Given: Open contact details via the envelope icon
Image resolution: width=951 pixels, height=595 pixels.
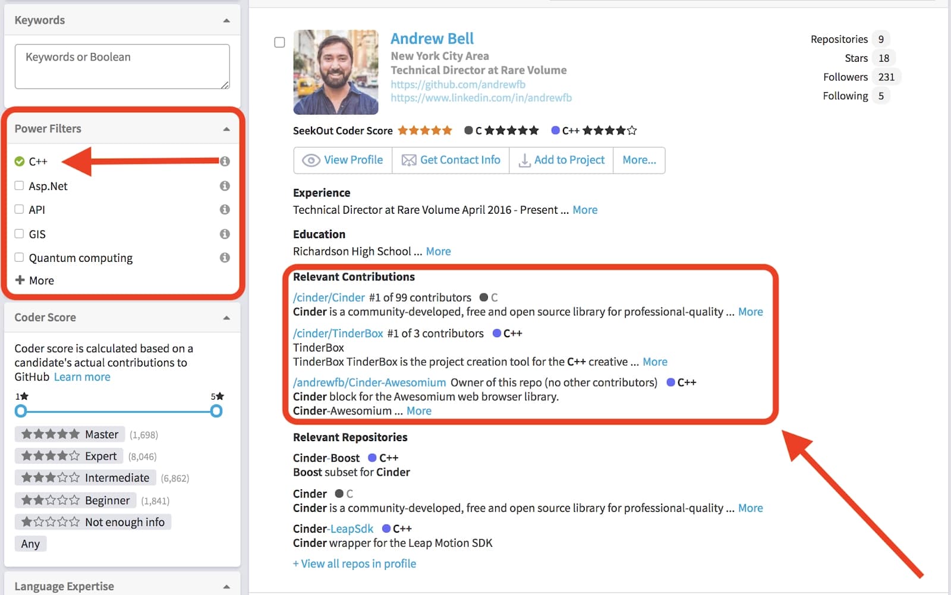Looking at the screenshot, I should point(407,160).
